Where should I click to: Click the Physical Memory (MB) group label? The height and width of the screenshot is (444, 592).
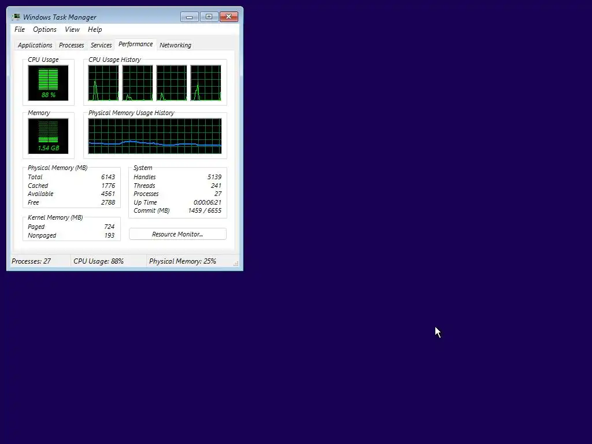57,168
